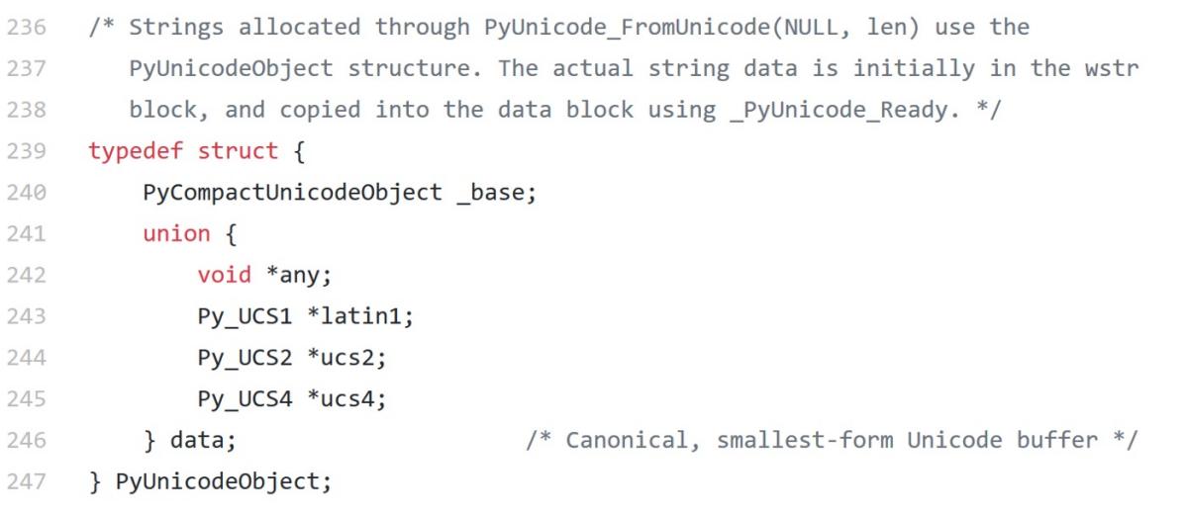This screenshot has width=1185, height=513.
Task: Click line number 243
Action: (27, 316)
